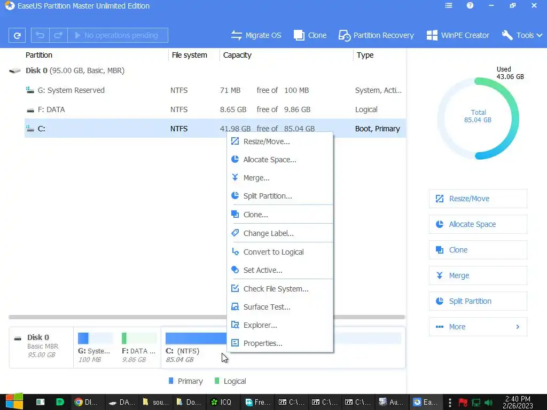The width and height of the screenshot is (547, 410).
Task: Select G: System Reserved partition row
Action: [215, 90]
